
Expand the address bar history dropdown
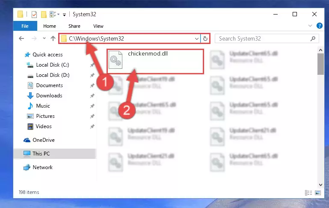(x=197, y=39)
